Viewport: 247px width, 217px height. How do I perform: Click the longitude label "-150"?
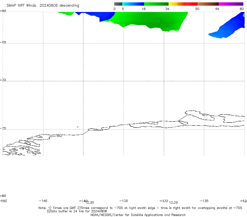point(3,201)
